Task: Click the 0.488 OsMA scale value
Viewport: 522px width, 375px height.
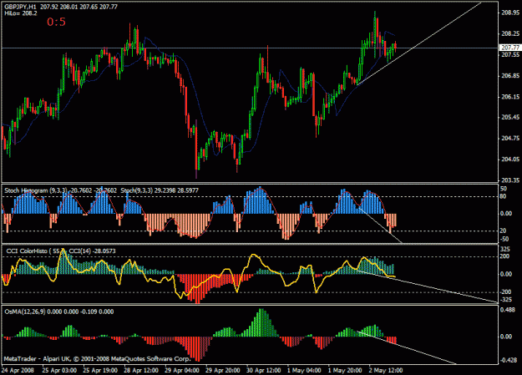Action: [508, 310]
